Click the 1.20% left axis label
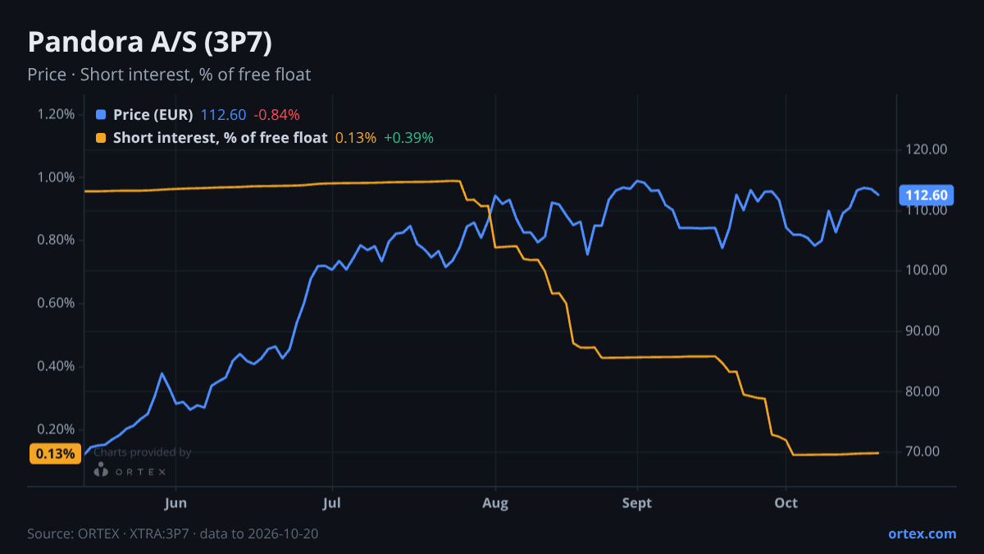The width and height of the screenshot is (984, 554). (56, 114)
